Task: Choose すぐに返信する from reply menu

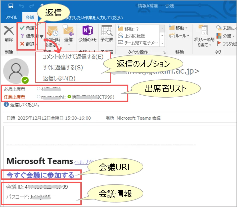Action: coord(63,68)
